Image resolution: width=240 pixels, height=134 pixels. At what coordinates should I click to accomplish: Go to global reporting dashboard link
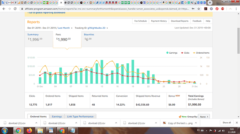[x=46, y=13]
